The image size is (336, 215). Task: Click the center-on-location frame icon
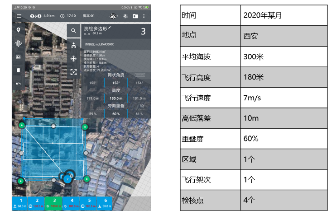click(x=73, y=72)
